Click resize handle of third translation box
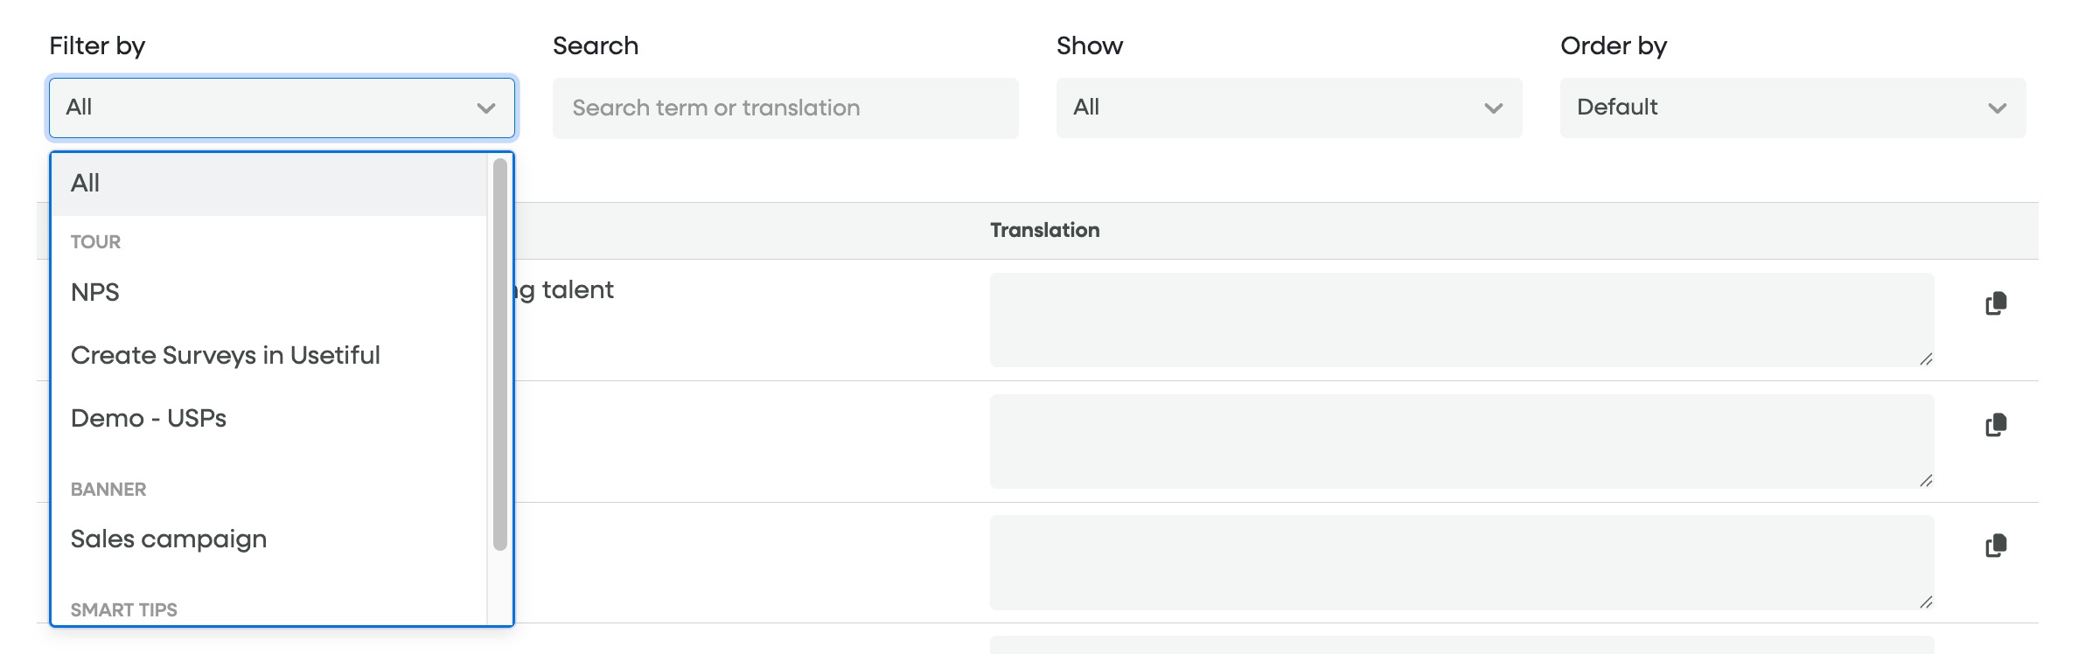Image resolution: width=2085 pixels, height=654 pixels. click(1926, 602)
